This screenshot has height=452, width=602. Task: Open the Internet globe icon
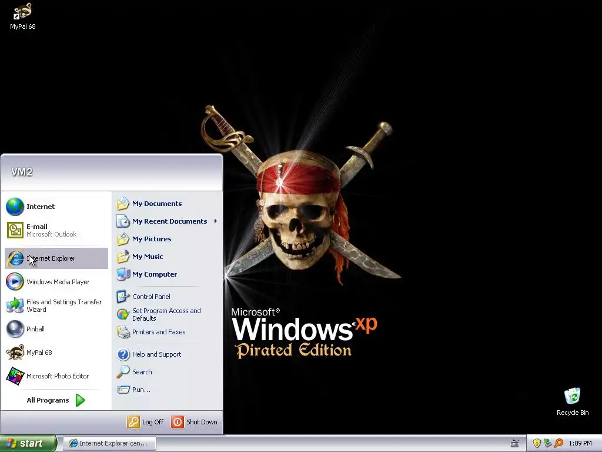(x=15, y=207)
